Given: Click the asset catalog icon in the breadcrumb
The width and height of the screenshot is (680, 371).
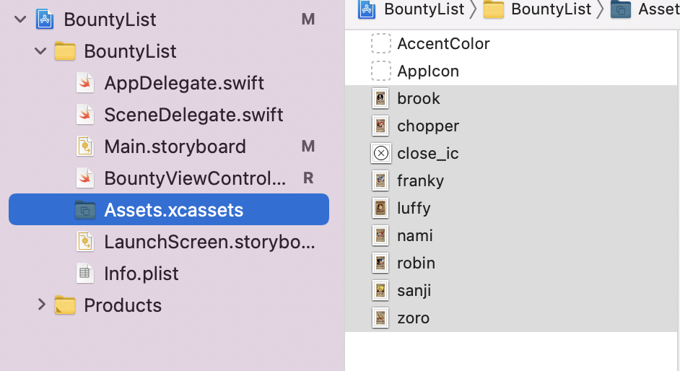Looking at the screenshot, I should click(621, 9).
